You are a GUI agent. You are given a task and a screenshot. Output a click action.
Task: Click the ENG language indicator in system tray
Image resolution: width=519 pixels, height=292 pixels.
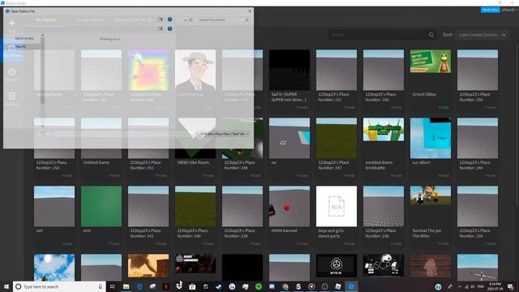click(481, 286)
